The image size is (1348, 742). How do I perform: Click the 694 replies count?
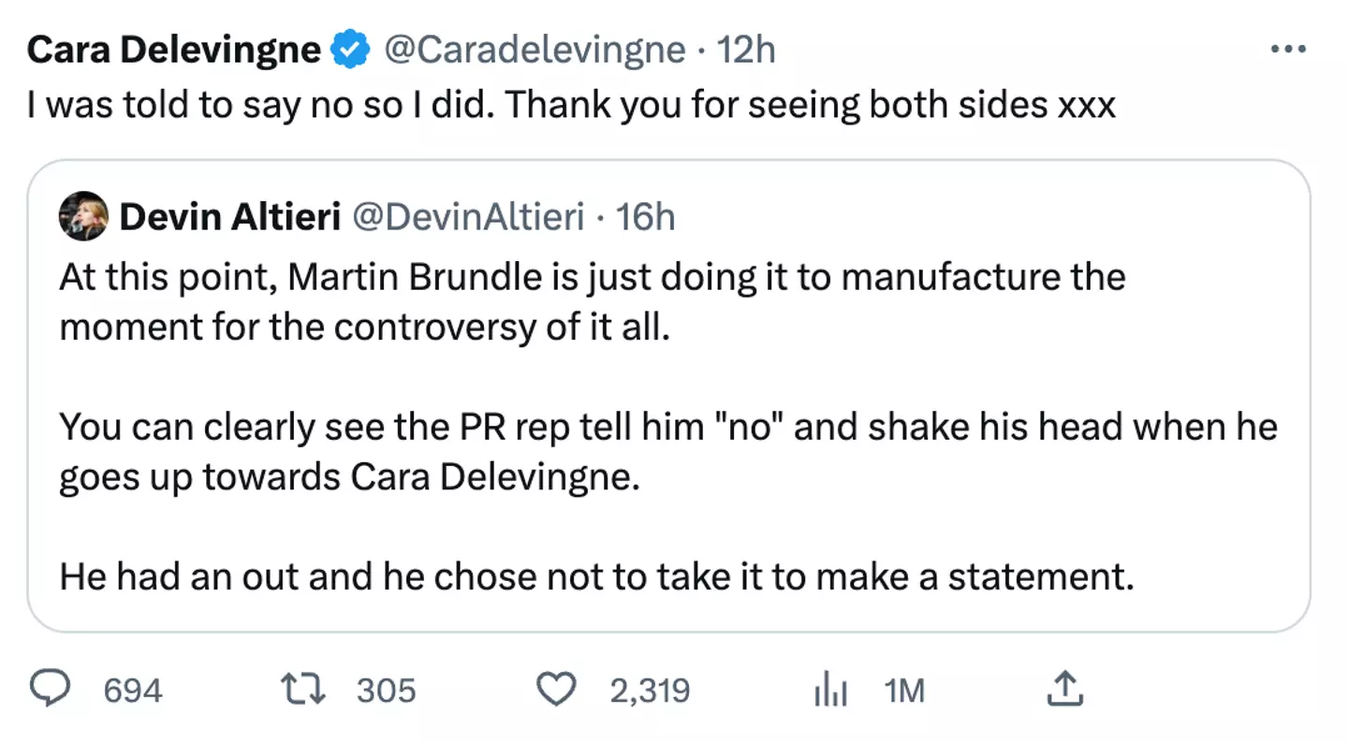pos(133,691)
